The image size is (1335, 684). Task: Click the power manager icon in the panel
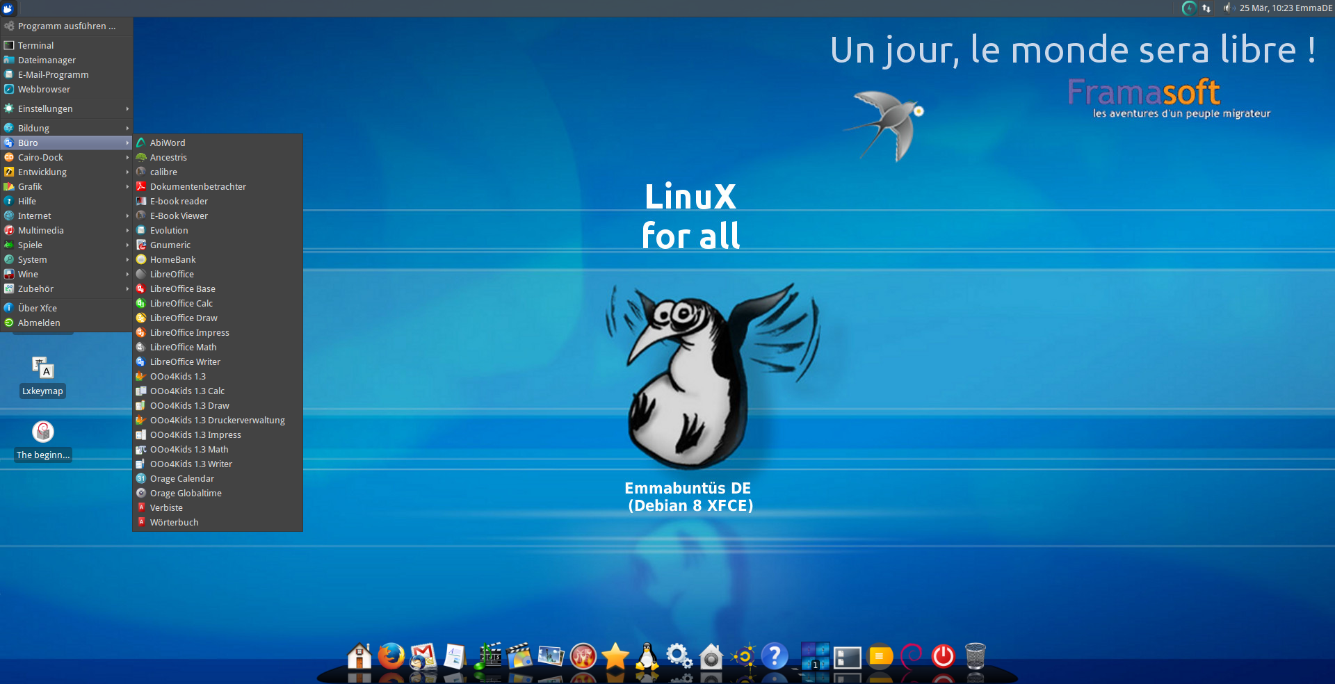(x=1189, y=8)
